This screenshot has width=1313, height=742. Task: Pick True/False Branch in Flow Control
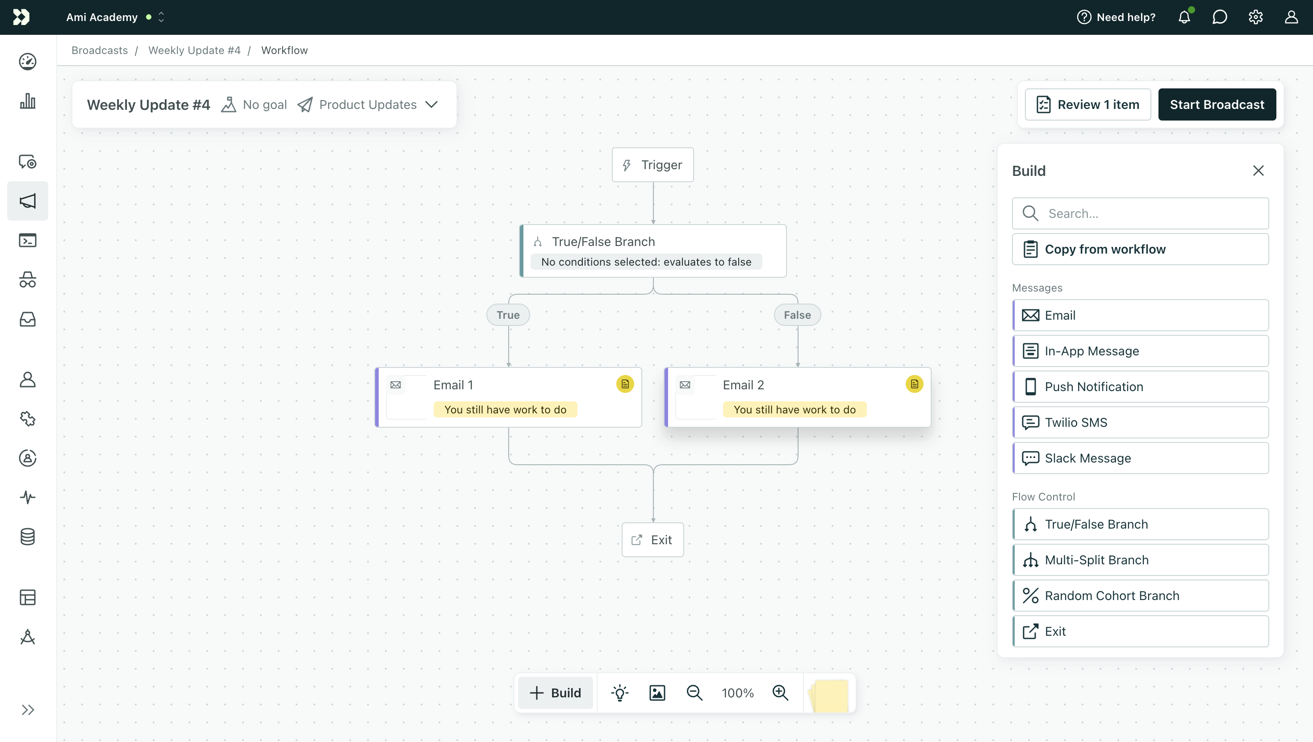point(1140,525)
